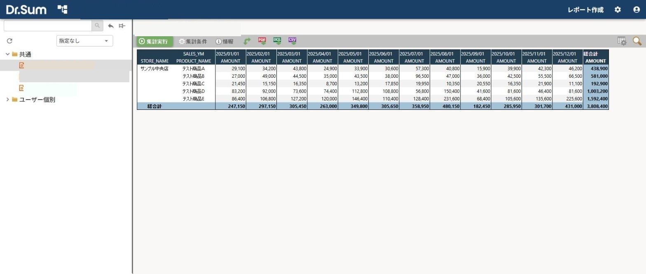Click the Dr.Sum logo
Viewport: 646px width, 274px height.
(x=26, y=9)
